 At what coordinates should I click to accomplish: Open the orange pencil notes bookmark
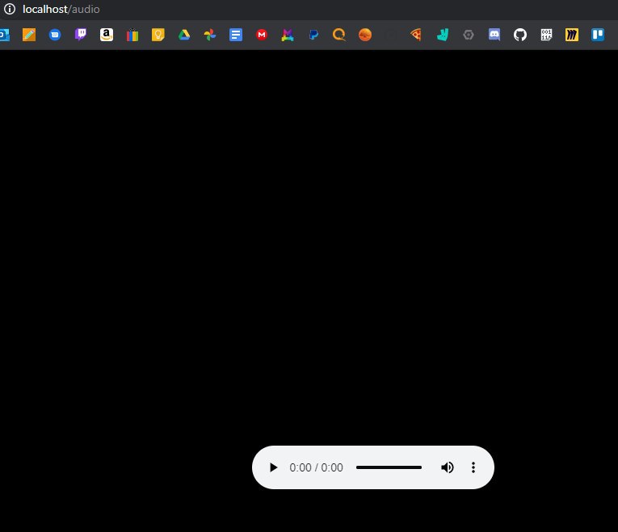coord(29,35)
